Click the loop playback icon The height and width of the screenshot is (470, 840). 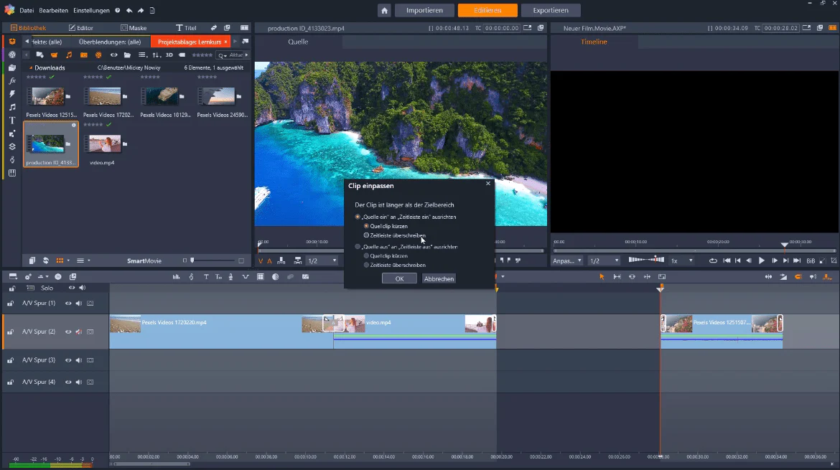tap(713, 260)
